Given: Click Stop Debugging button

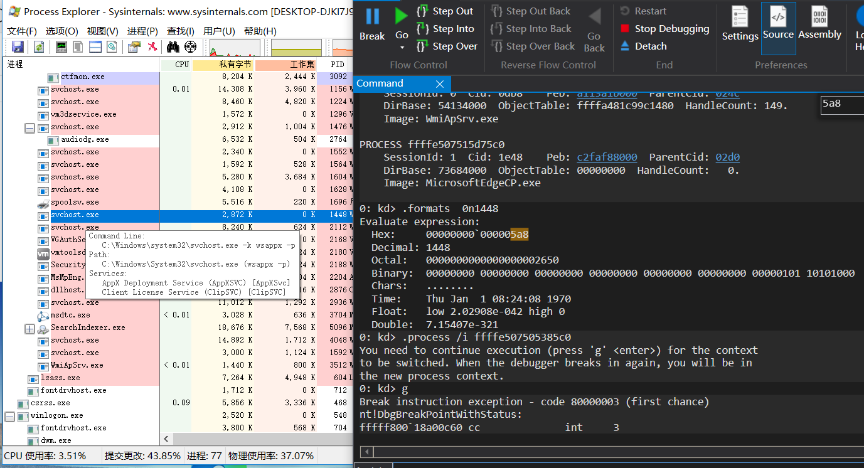Looking at the screenshot, I should pyautogui.click(x=664, y=29).
